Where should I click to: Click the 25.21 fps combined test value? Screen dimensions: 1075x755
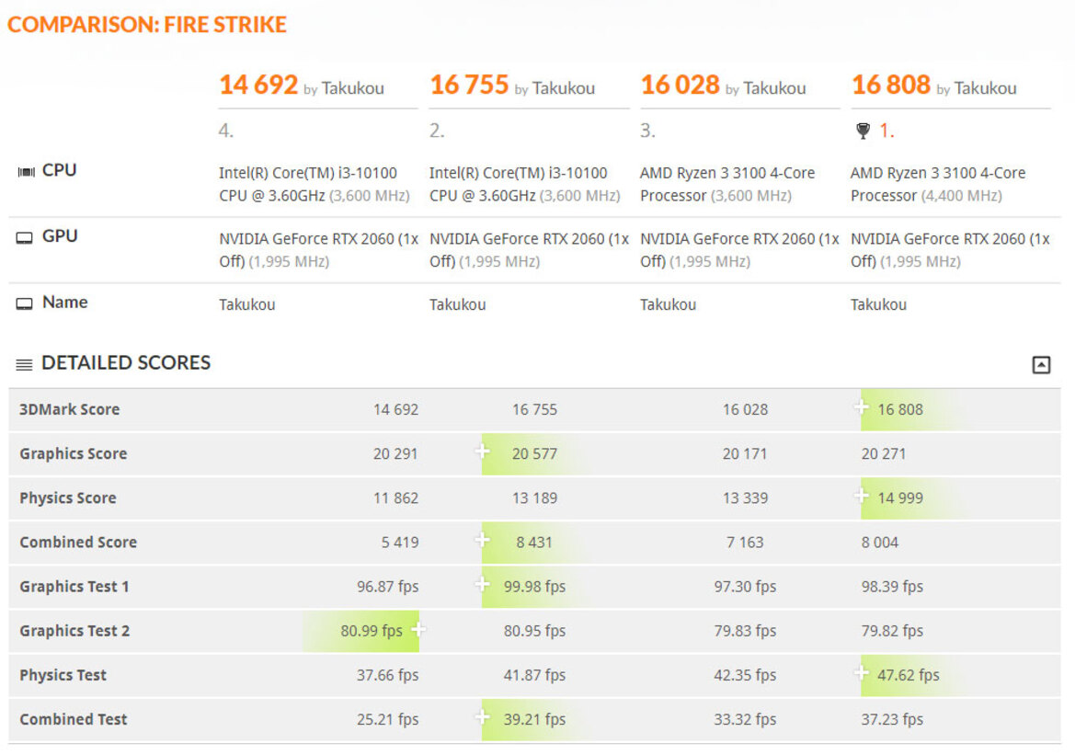pyautogui.click(x=387, y=719)
